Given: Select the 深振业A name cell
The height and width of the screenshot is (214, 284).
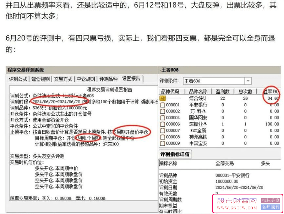Looking at the screenshot, I should pos(198,124).
